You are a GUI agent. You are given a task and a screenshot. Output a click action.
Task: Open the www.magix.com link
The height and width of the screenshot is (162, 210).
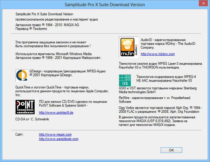55,134
